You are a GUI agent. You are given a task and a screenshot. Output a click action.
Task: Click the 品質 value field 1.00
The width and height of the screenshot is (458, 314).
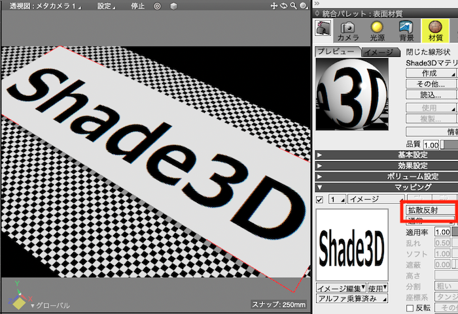(431, 145)
